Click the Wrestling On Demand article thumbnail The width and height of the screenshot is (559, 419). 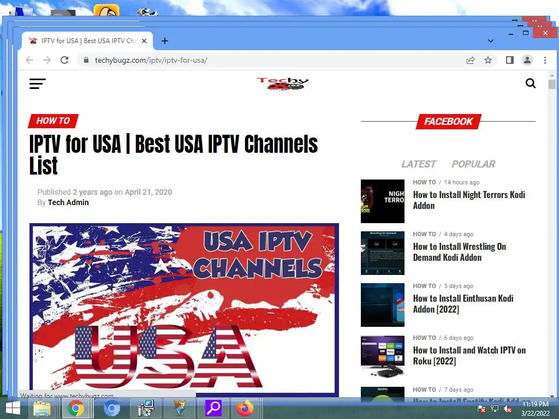click(x=383, y=253)
